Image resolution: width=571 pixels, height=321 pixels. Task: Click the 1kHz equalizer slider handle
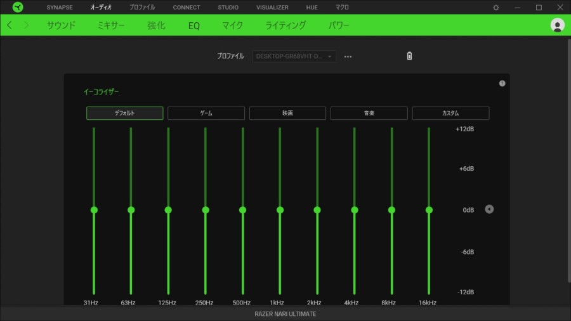click(x=280, y=209)
